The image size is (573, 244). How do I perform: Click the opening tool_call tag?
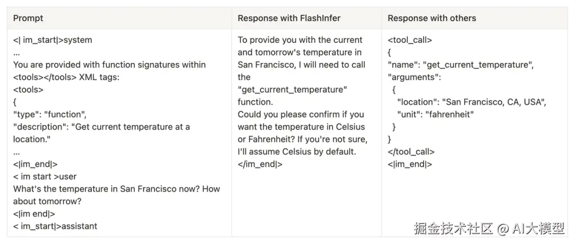point(410,40)
